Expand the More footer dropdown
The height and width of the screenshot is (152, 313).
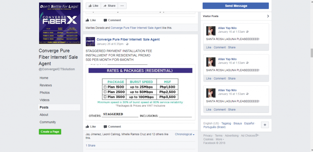click(220, 139)
